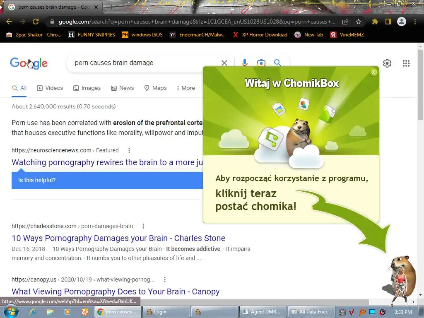424x318 pixels.
Task: Click the Google logo
Action: (29, 63)
